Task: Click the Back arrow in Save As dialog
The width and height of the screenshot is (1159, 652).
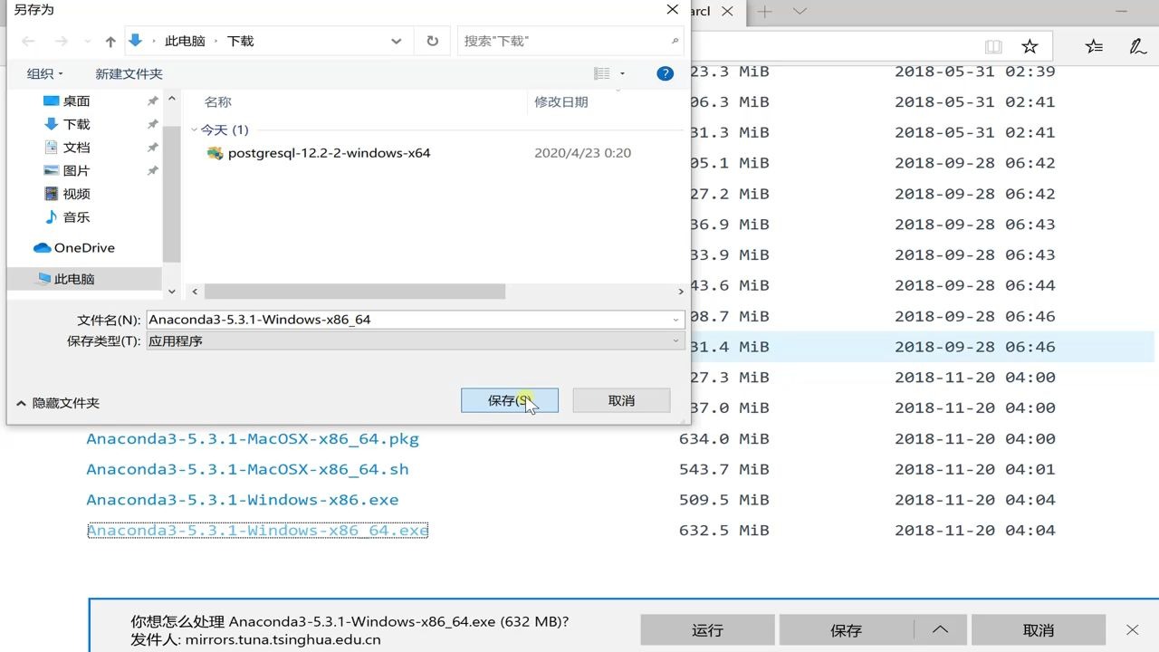Action: [x=28, y=42]
